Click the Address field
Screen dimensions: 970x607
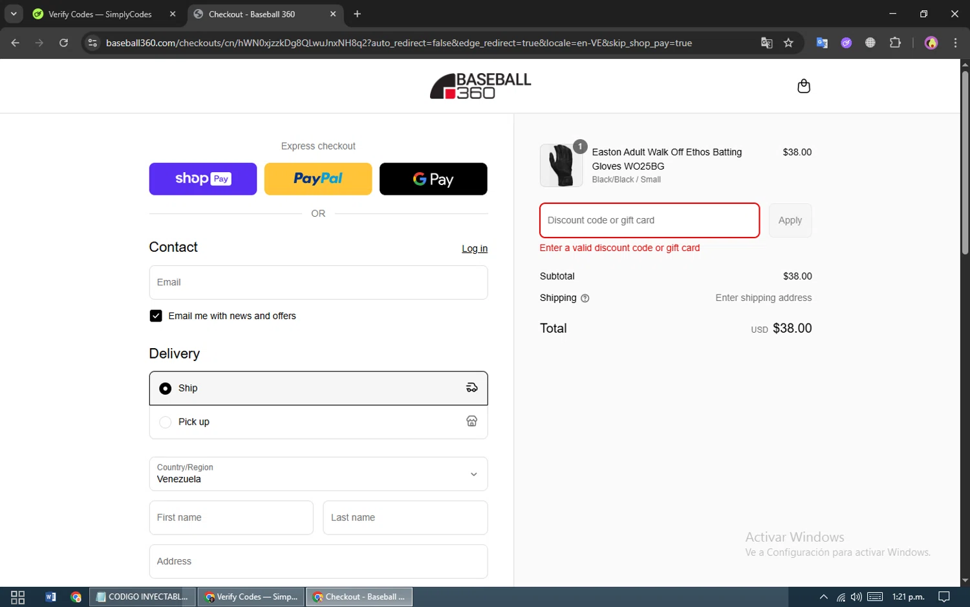[318, 562]
